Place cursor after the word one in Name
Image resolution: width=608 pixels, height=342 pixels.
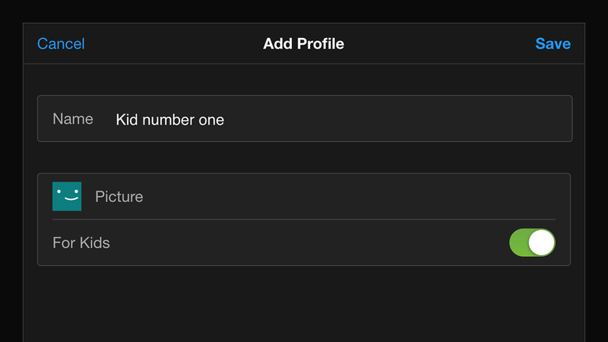pos(225,120)
